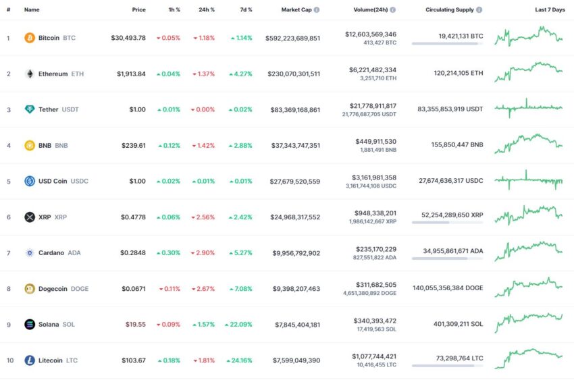The height and width of the screenshot is (380, 574).
Task: Click the Circulating Supply info icon
Action: point(479,10)
